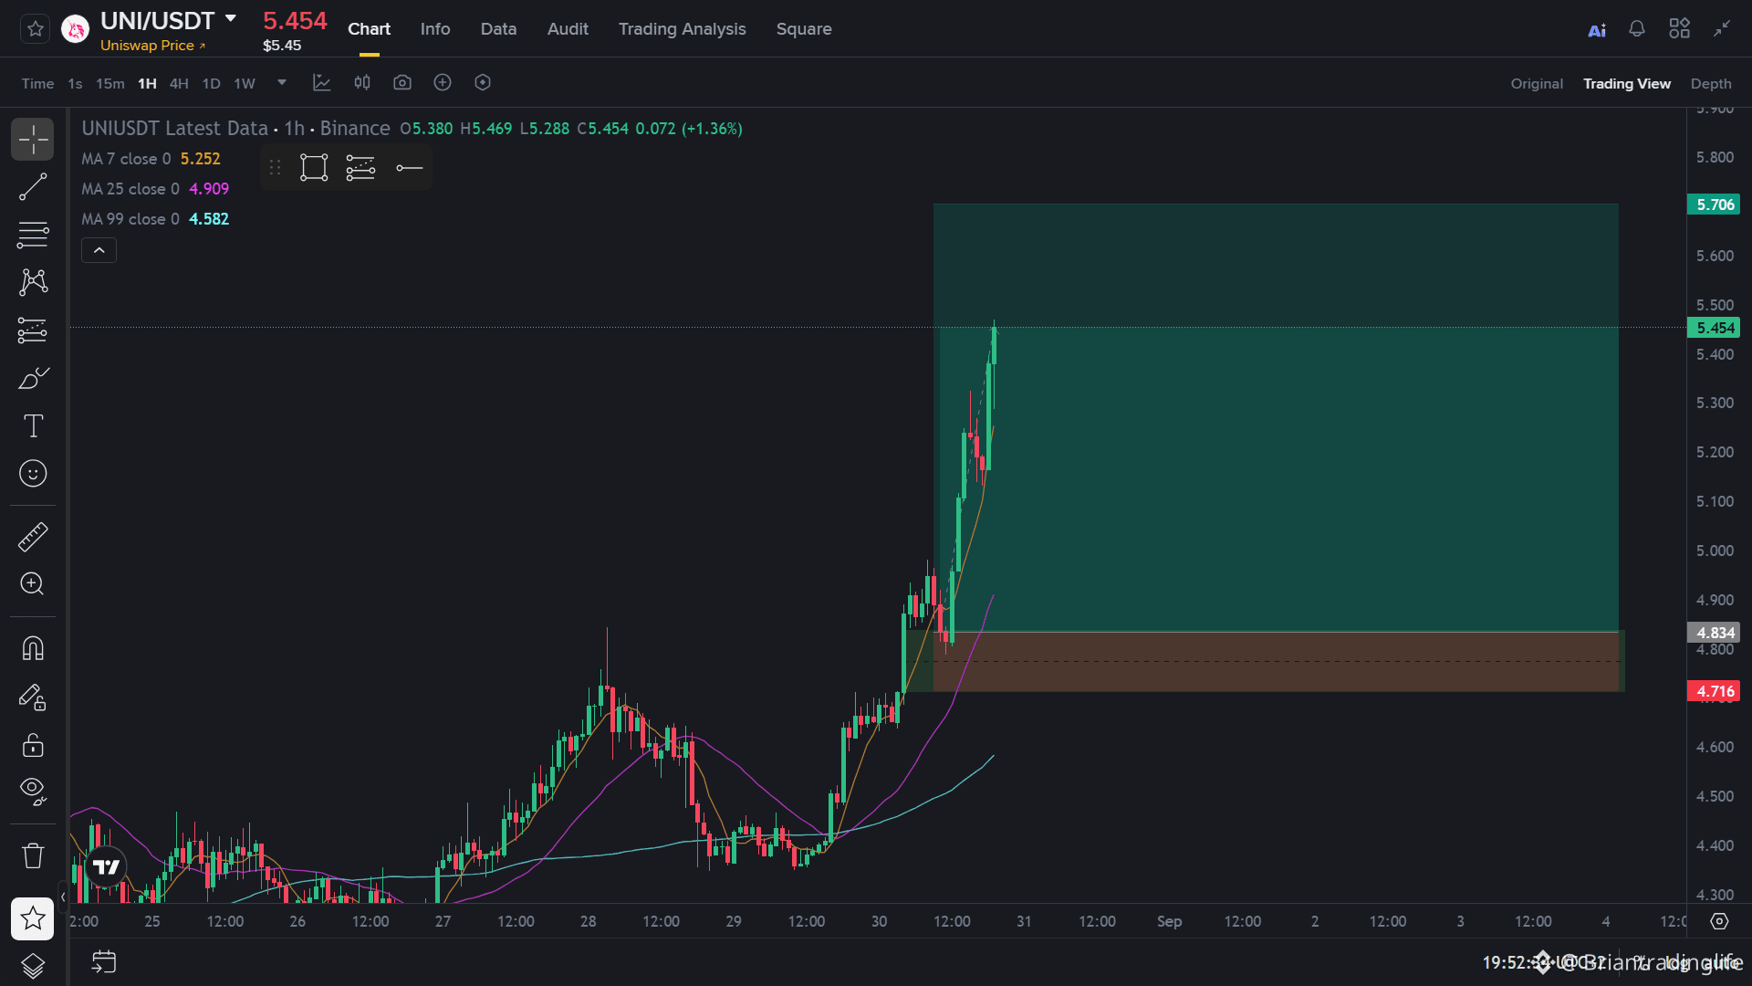
Task: Select the crosshair cursor tool
Action: (x=33, y=140)
